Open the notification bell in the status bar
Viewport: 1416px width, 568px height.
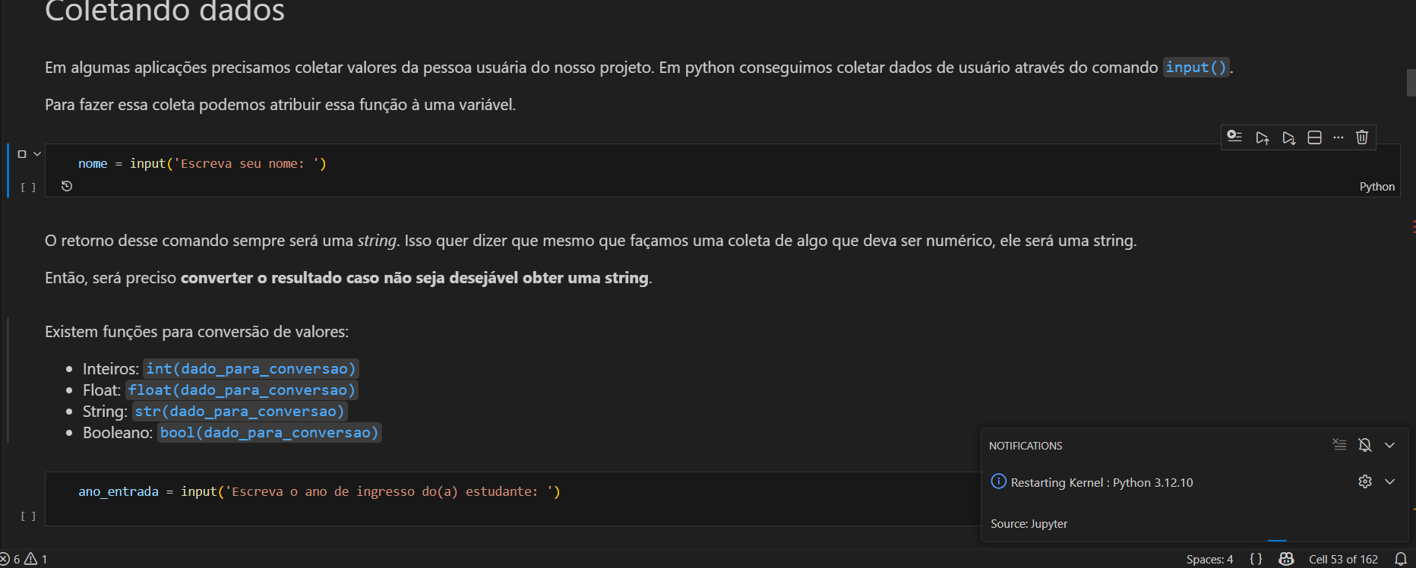pos(1401,559)
